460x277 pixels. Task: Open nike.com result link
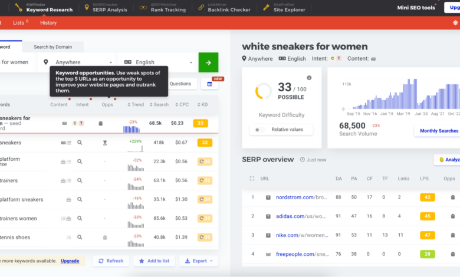coord(302,235)
